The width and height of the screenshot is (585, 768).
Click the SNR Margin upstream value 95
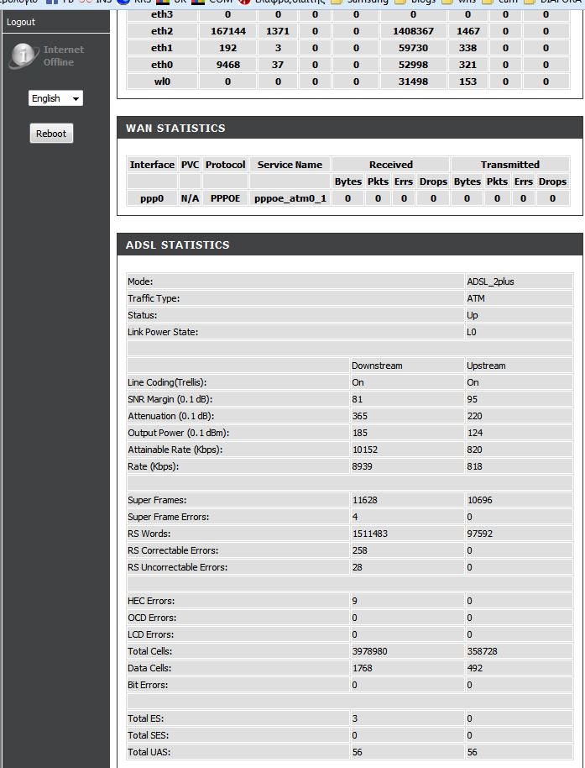pyautogui.click(x=472, y=399)
